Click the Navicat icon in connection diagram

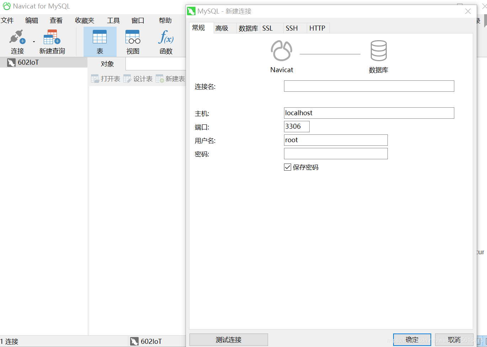point(282,51)
